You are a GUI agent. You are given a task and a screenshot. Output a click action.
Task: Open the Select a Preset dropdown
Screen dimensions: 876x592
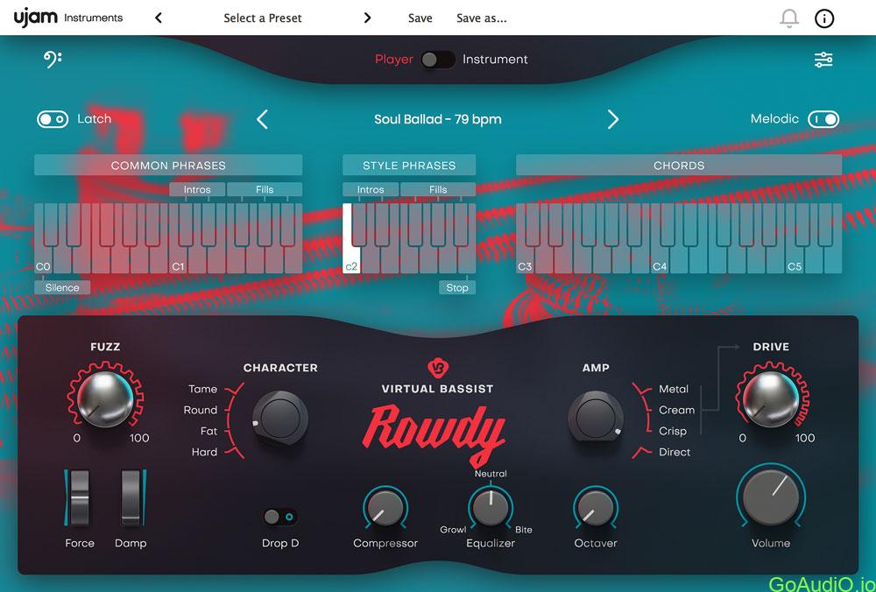point(263,18)
